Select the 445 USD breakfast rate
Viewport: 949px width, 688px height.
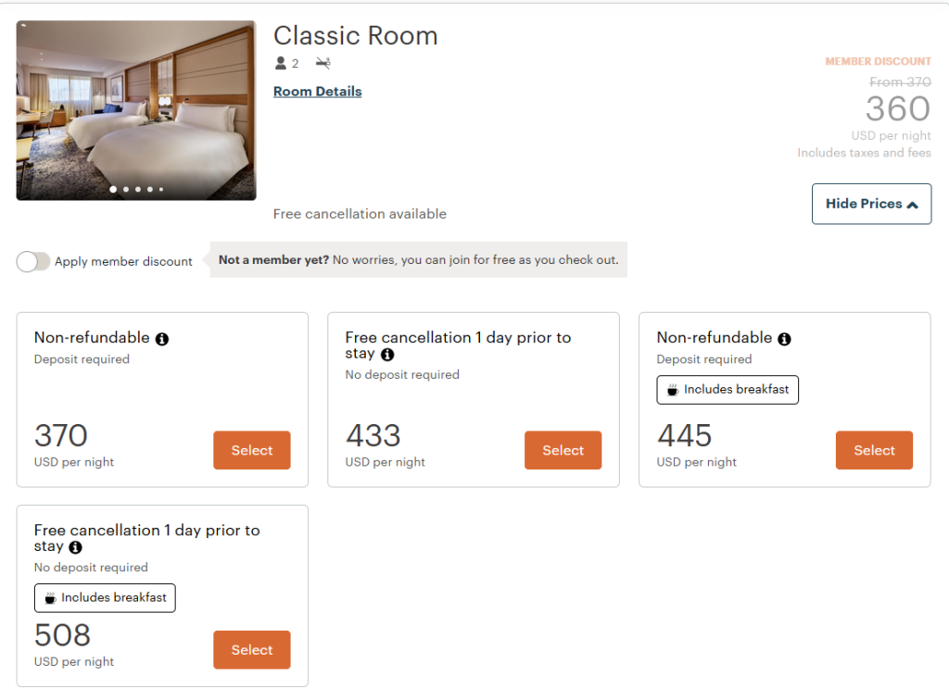coord(874,450)
